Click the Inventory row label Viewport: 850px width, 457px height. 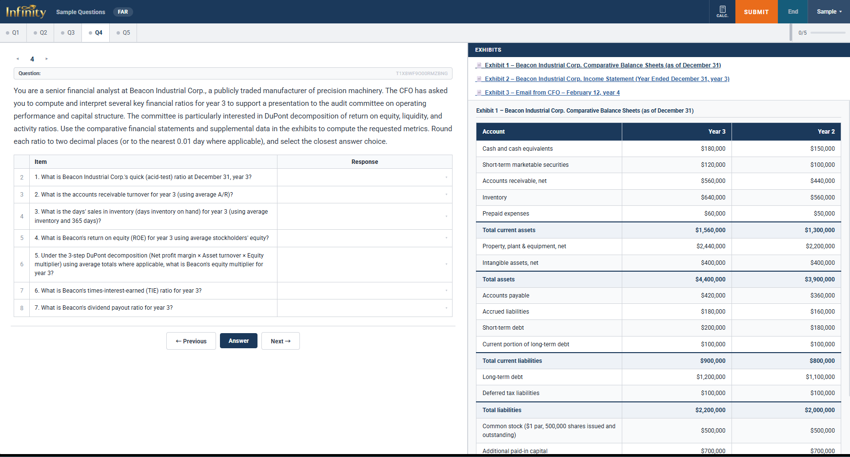pos(494,198)
